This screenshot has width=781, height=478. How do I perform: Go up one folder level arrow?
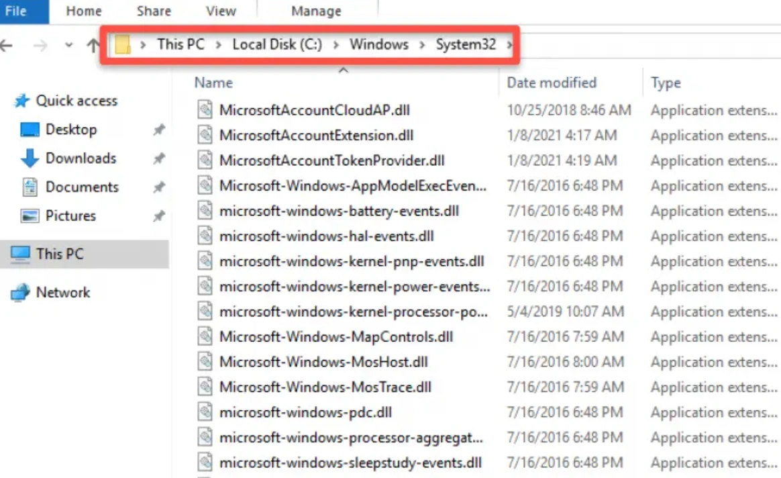tap(93, 46)
